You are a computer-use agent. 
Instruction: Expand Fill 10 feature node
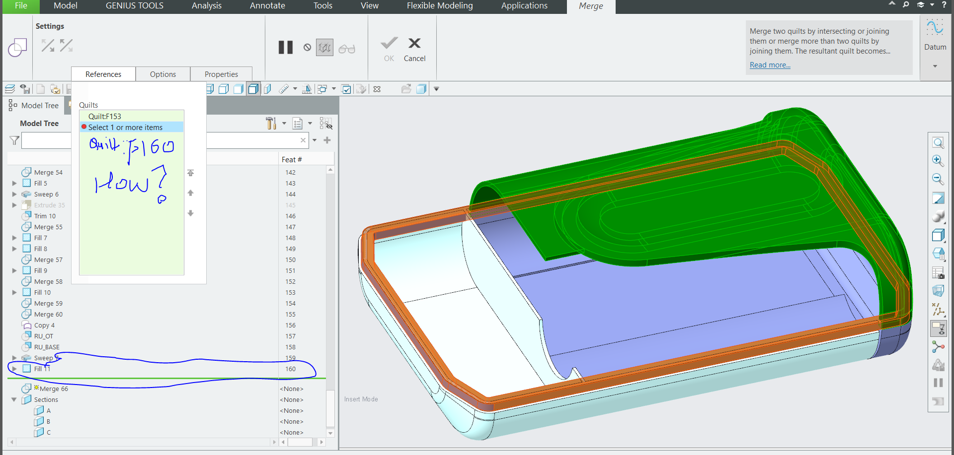click(14, 292)
